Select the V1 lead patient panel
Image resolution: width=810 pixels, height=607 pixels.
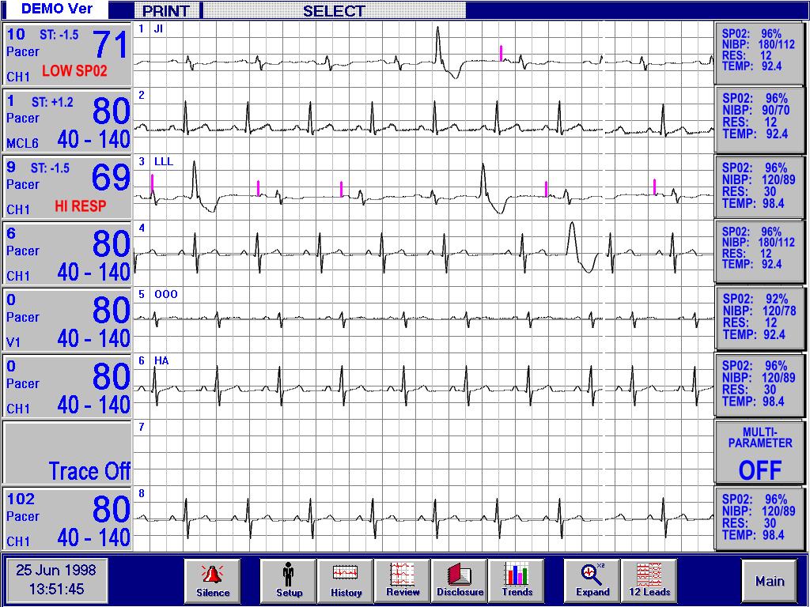(67, 319)
